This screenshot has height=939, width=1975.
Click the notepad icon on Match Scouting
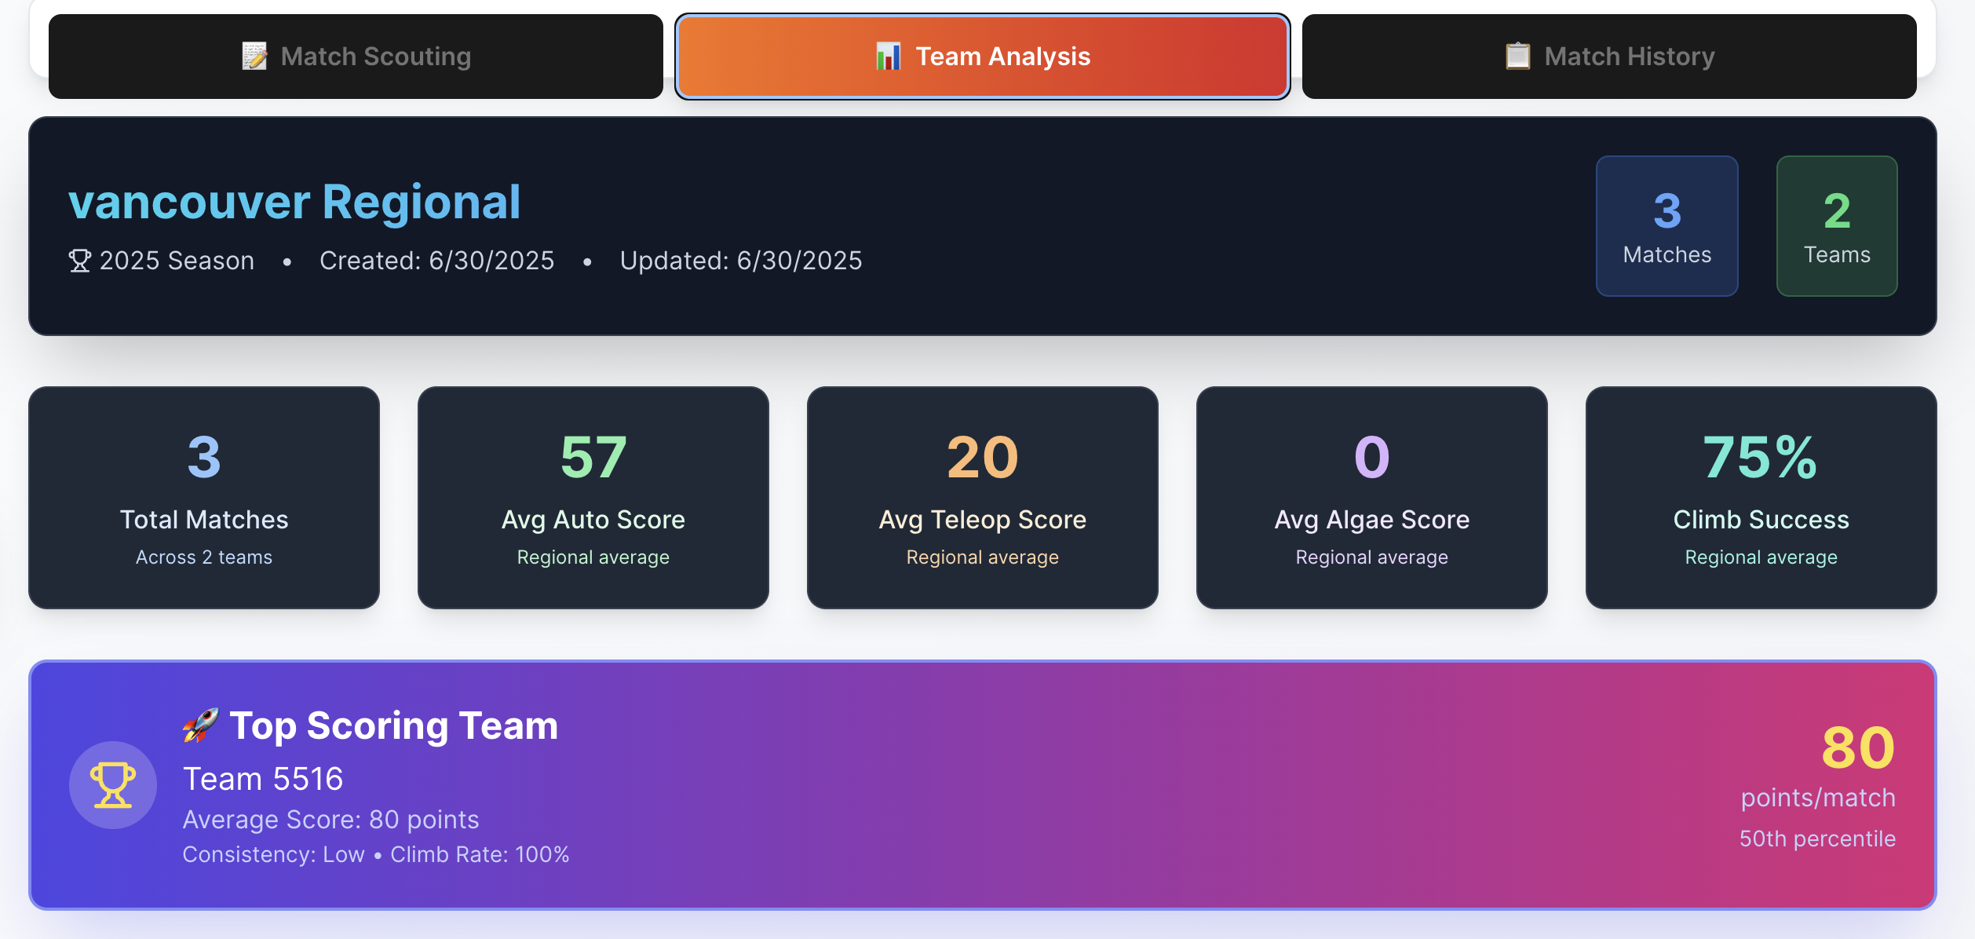[254, 57]
